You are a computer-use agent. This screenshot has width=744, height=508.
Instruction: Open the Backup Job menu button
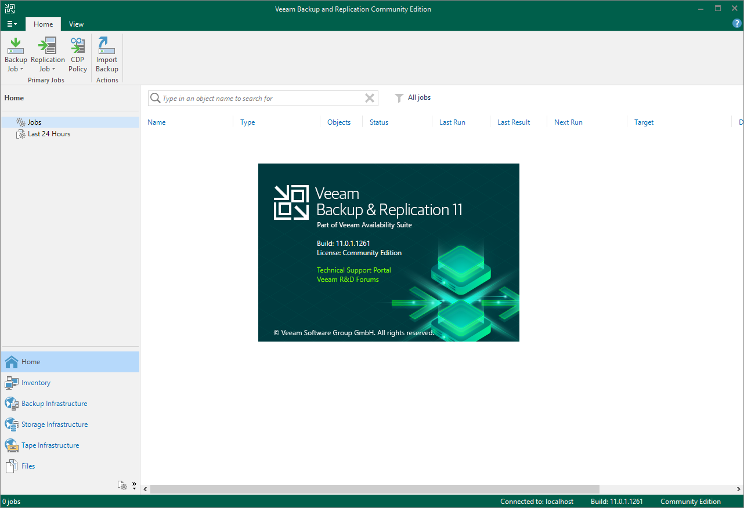pyautogui.click(x=16, y=55)
